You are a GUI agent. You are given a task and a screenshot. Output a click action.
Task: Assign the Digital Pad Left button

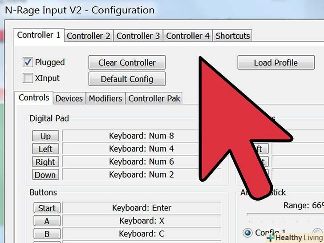coord(45,149)
